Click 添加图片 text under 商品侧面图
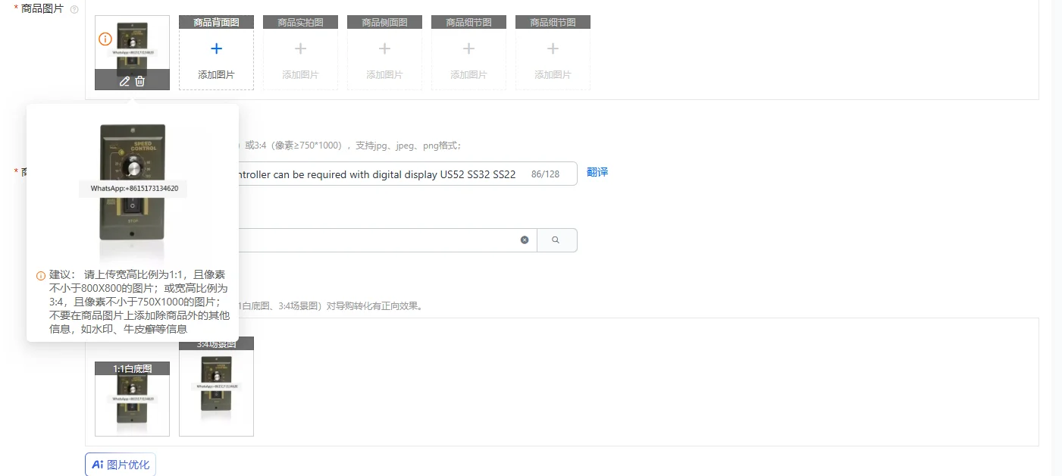 (384, 75)
